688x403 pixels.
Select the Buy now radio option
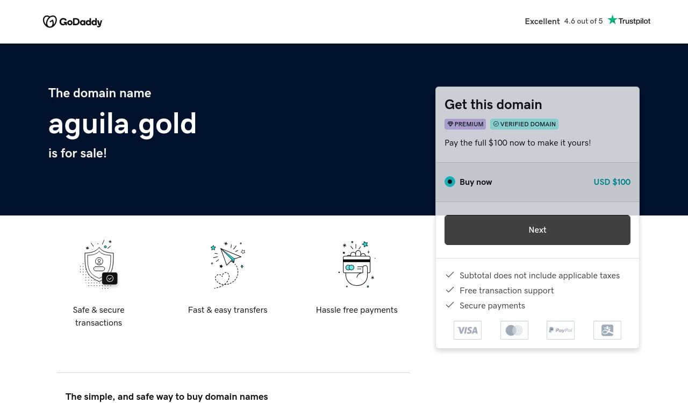pyautogui.click(x=450, y=182)
